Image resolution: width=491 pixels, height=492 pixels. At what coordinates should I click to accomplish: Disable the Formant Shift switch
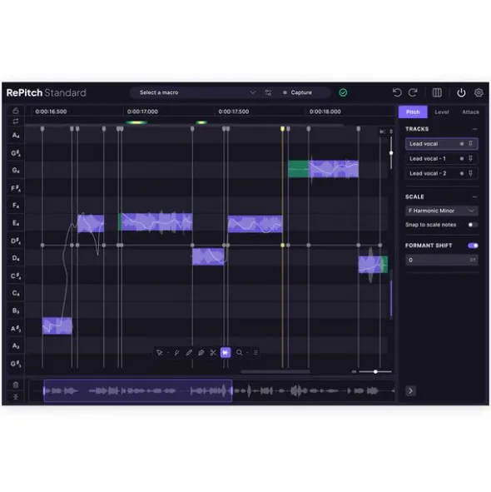473,246
